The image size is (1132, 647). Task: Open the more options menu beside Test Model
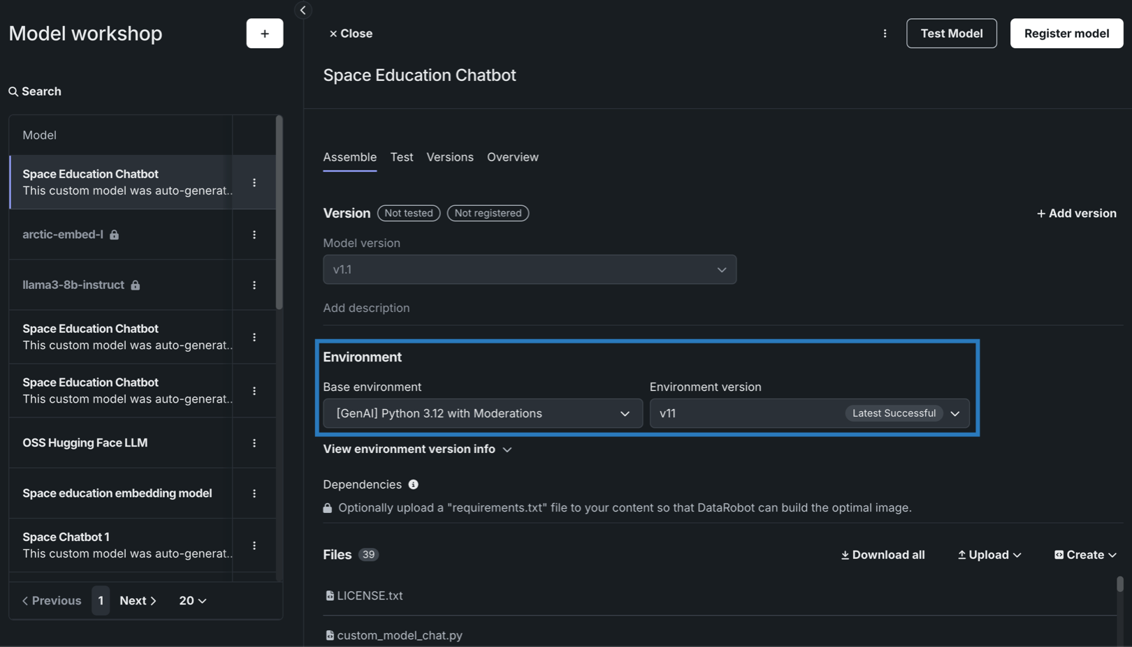tap(885, 34)
